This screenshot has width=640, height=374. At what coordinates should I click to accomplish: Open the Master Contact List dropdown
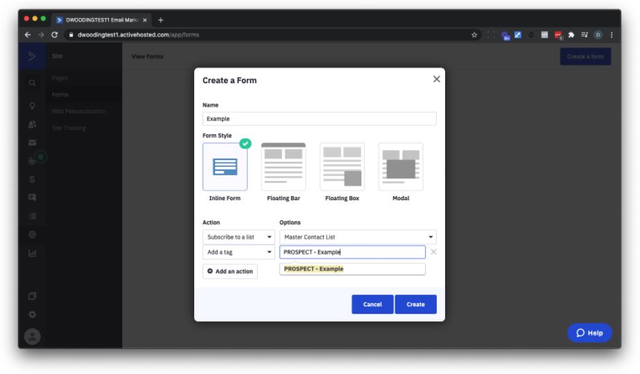(x=358, y=237)
